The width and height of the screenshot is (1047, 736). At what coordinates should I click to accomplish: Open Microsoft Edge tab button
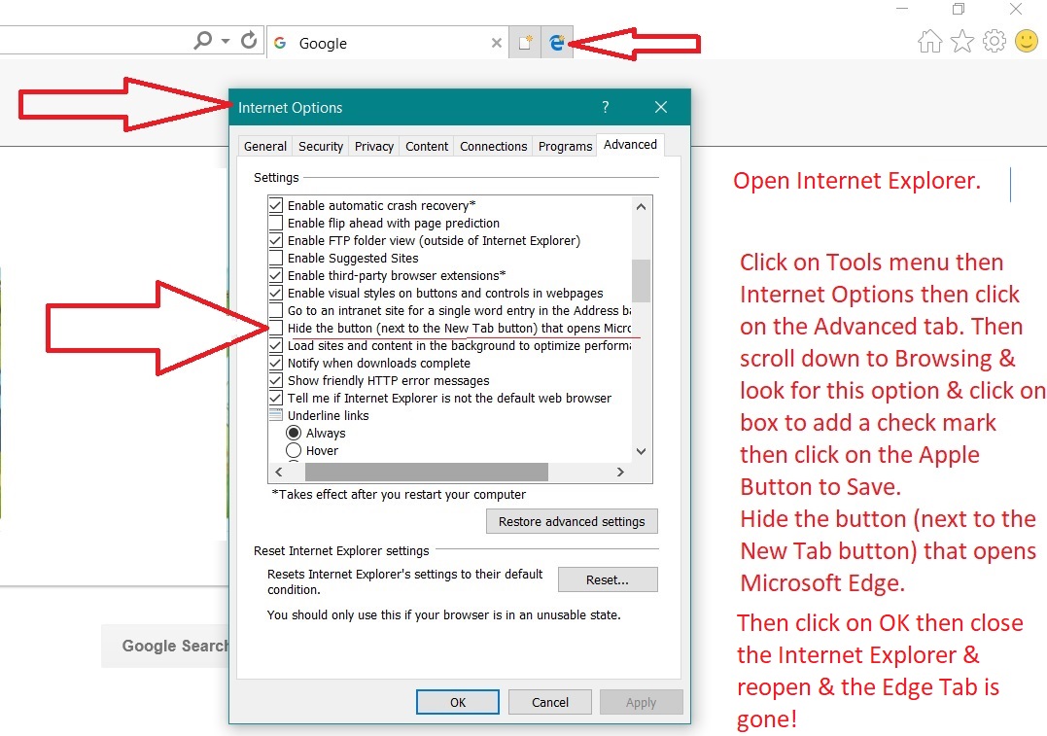[x=557, y=43]
